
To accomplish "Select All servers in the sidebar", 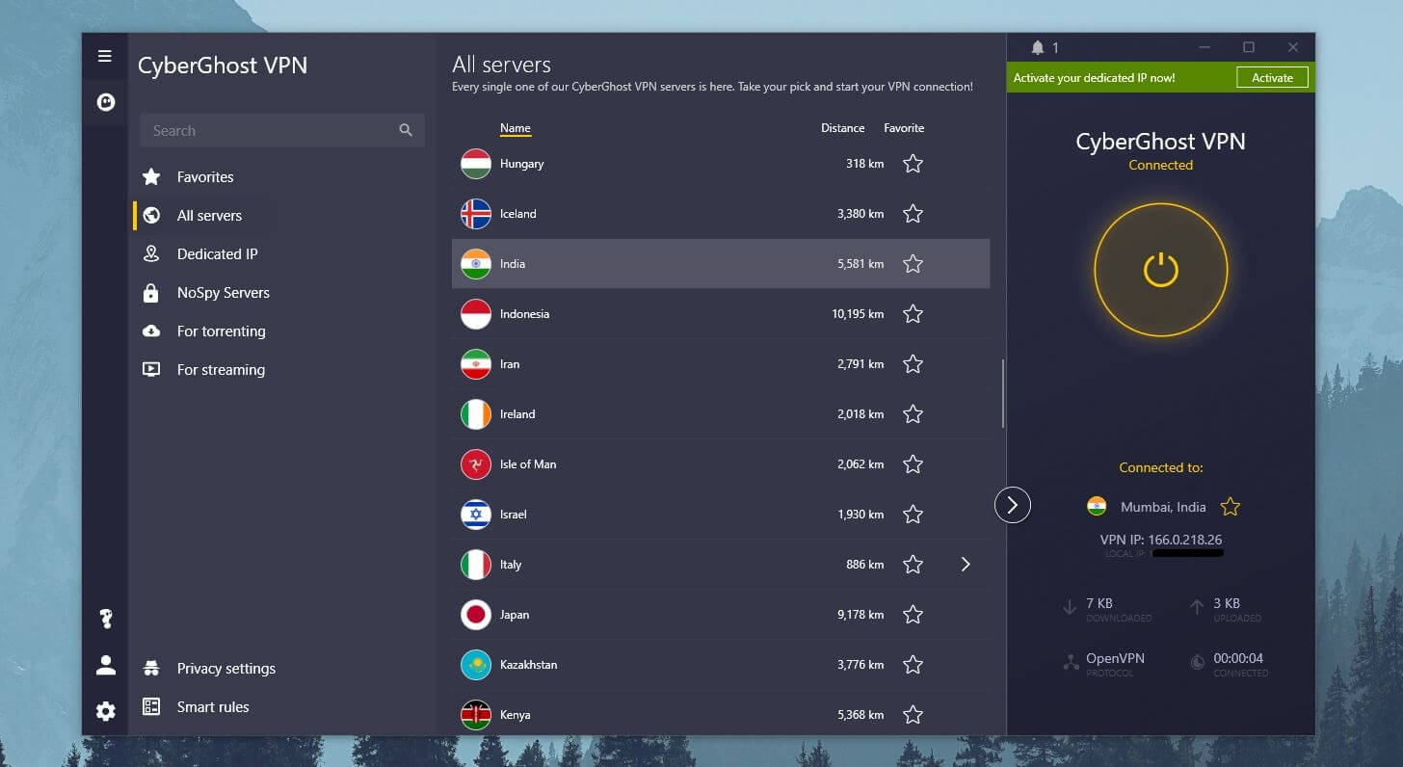I will click(x=207, y=216).
